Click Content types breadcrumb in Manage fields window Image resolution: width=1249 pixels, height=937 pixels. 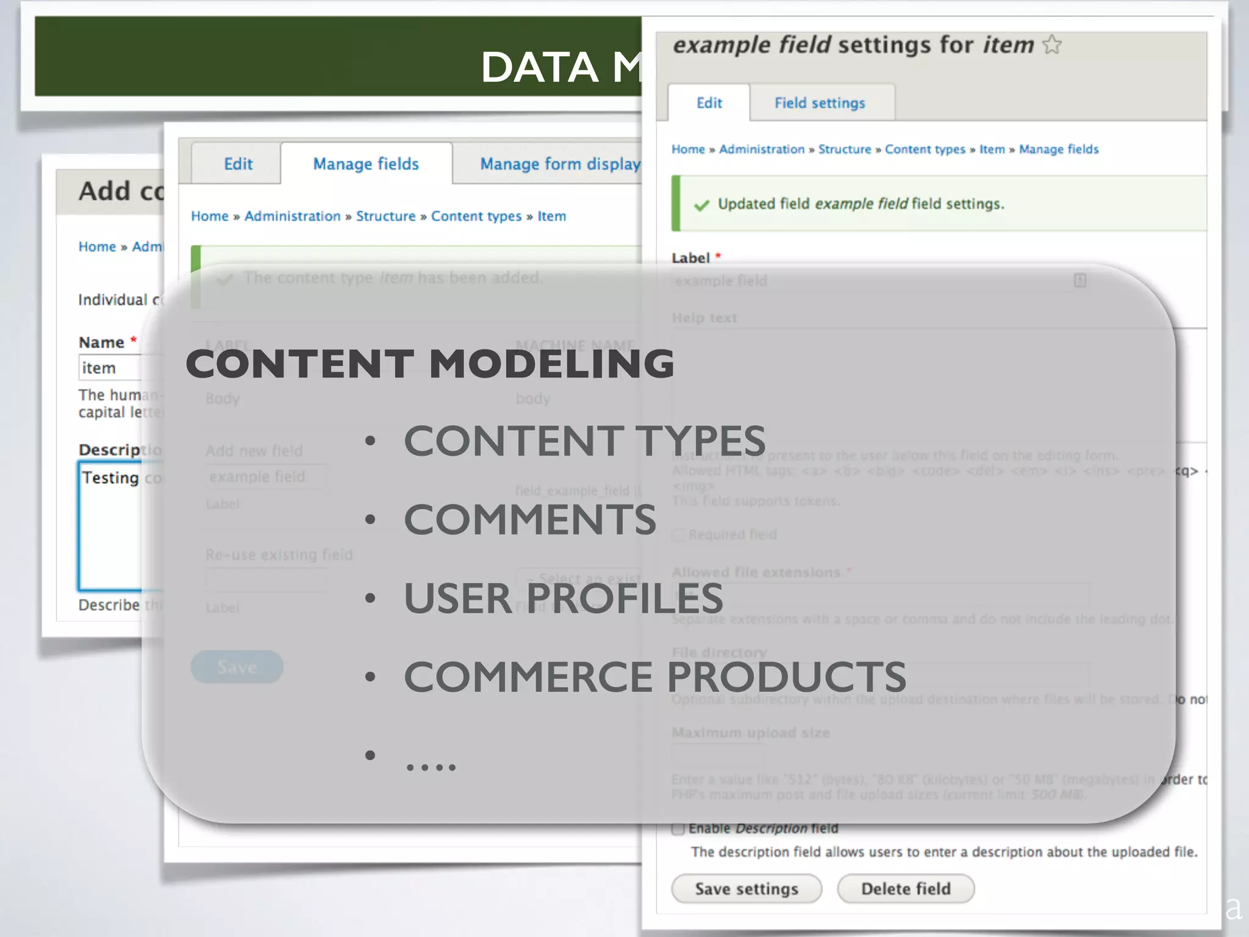click(x=476, y=216)
